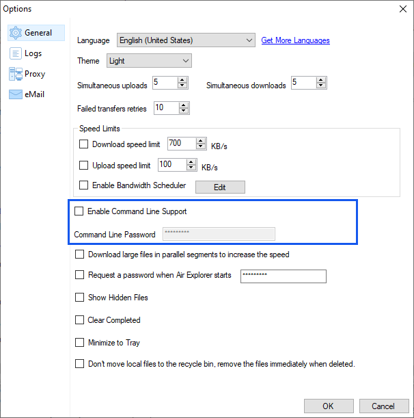
Task: Click the Upload speed limit 100 field
Action: click(172, 165)
